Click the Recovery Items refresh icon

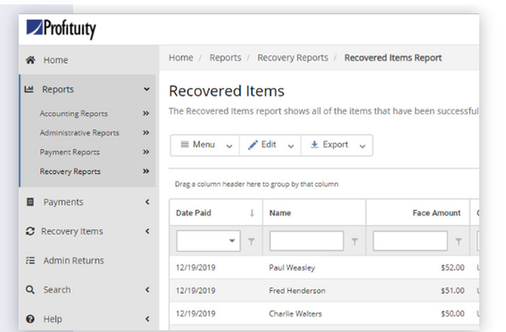tap(30, 231)
